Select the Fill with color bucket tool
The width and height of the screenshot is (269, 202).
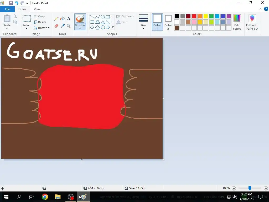click(63, 19)
